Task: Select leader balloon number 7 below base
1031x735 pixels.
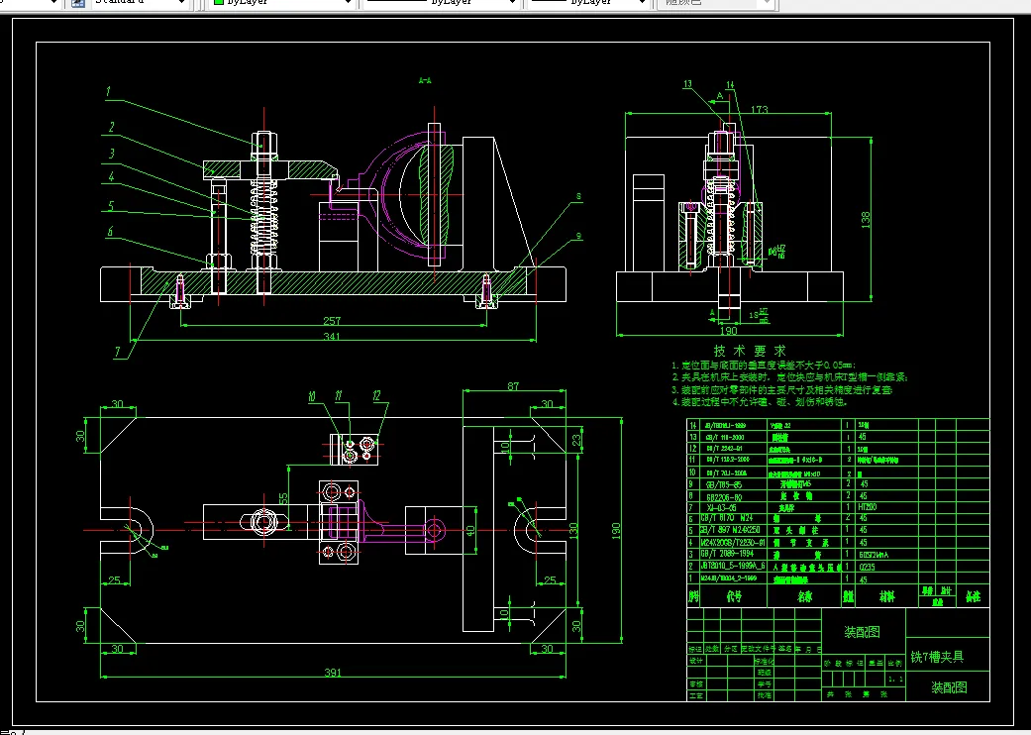Action: coord(118,352)
